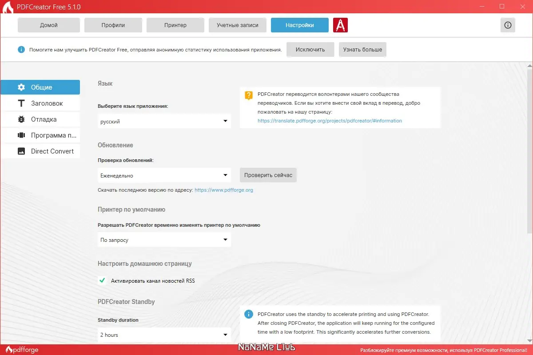Switch to the Домой tab

coord(49,25)
